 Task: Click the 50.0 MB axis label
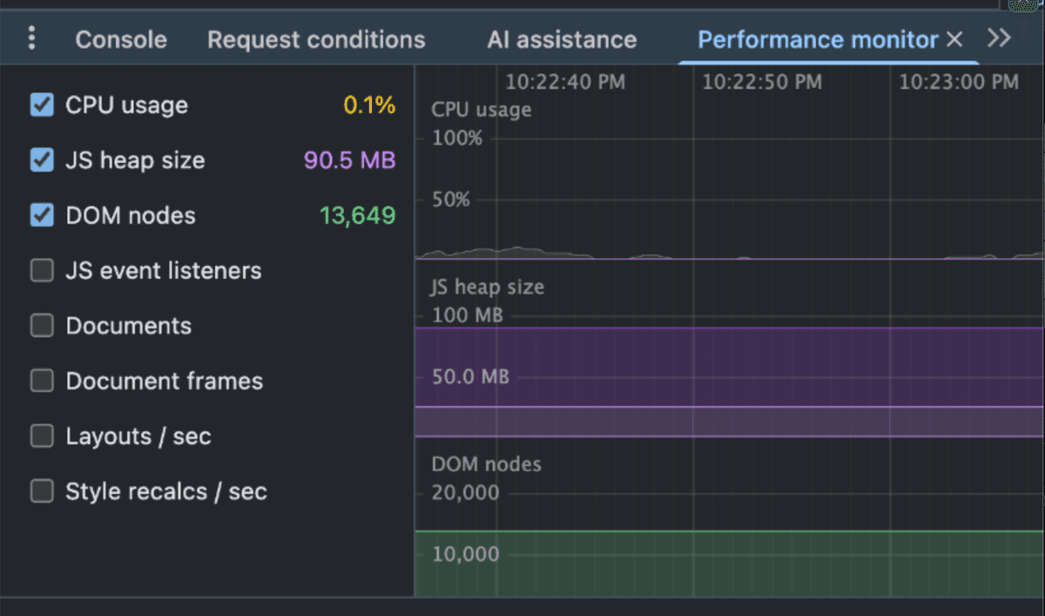(471, 376)
